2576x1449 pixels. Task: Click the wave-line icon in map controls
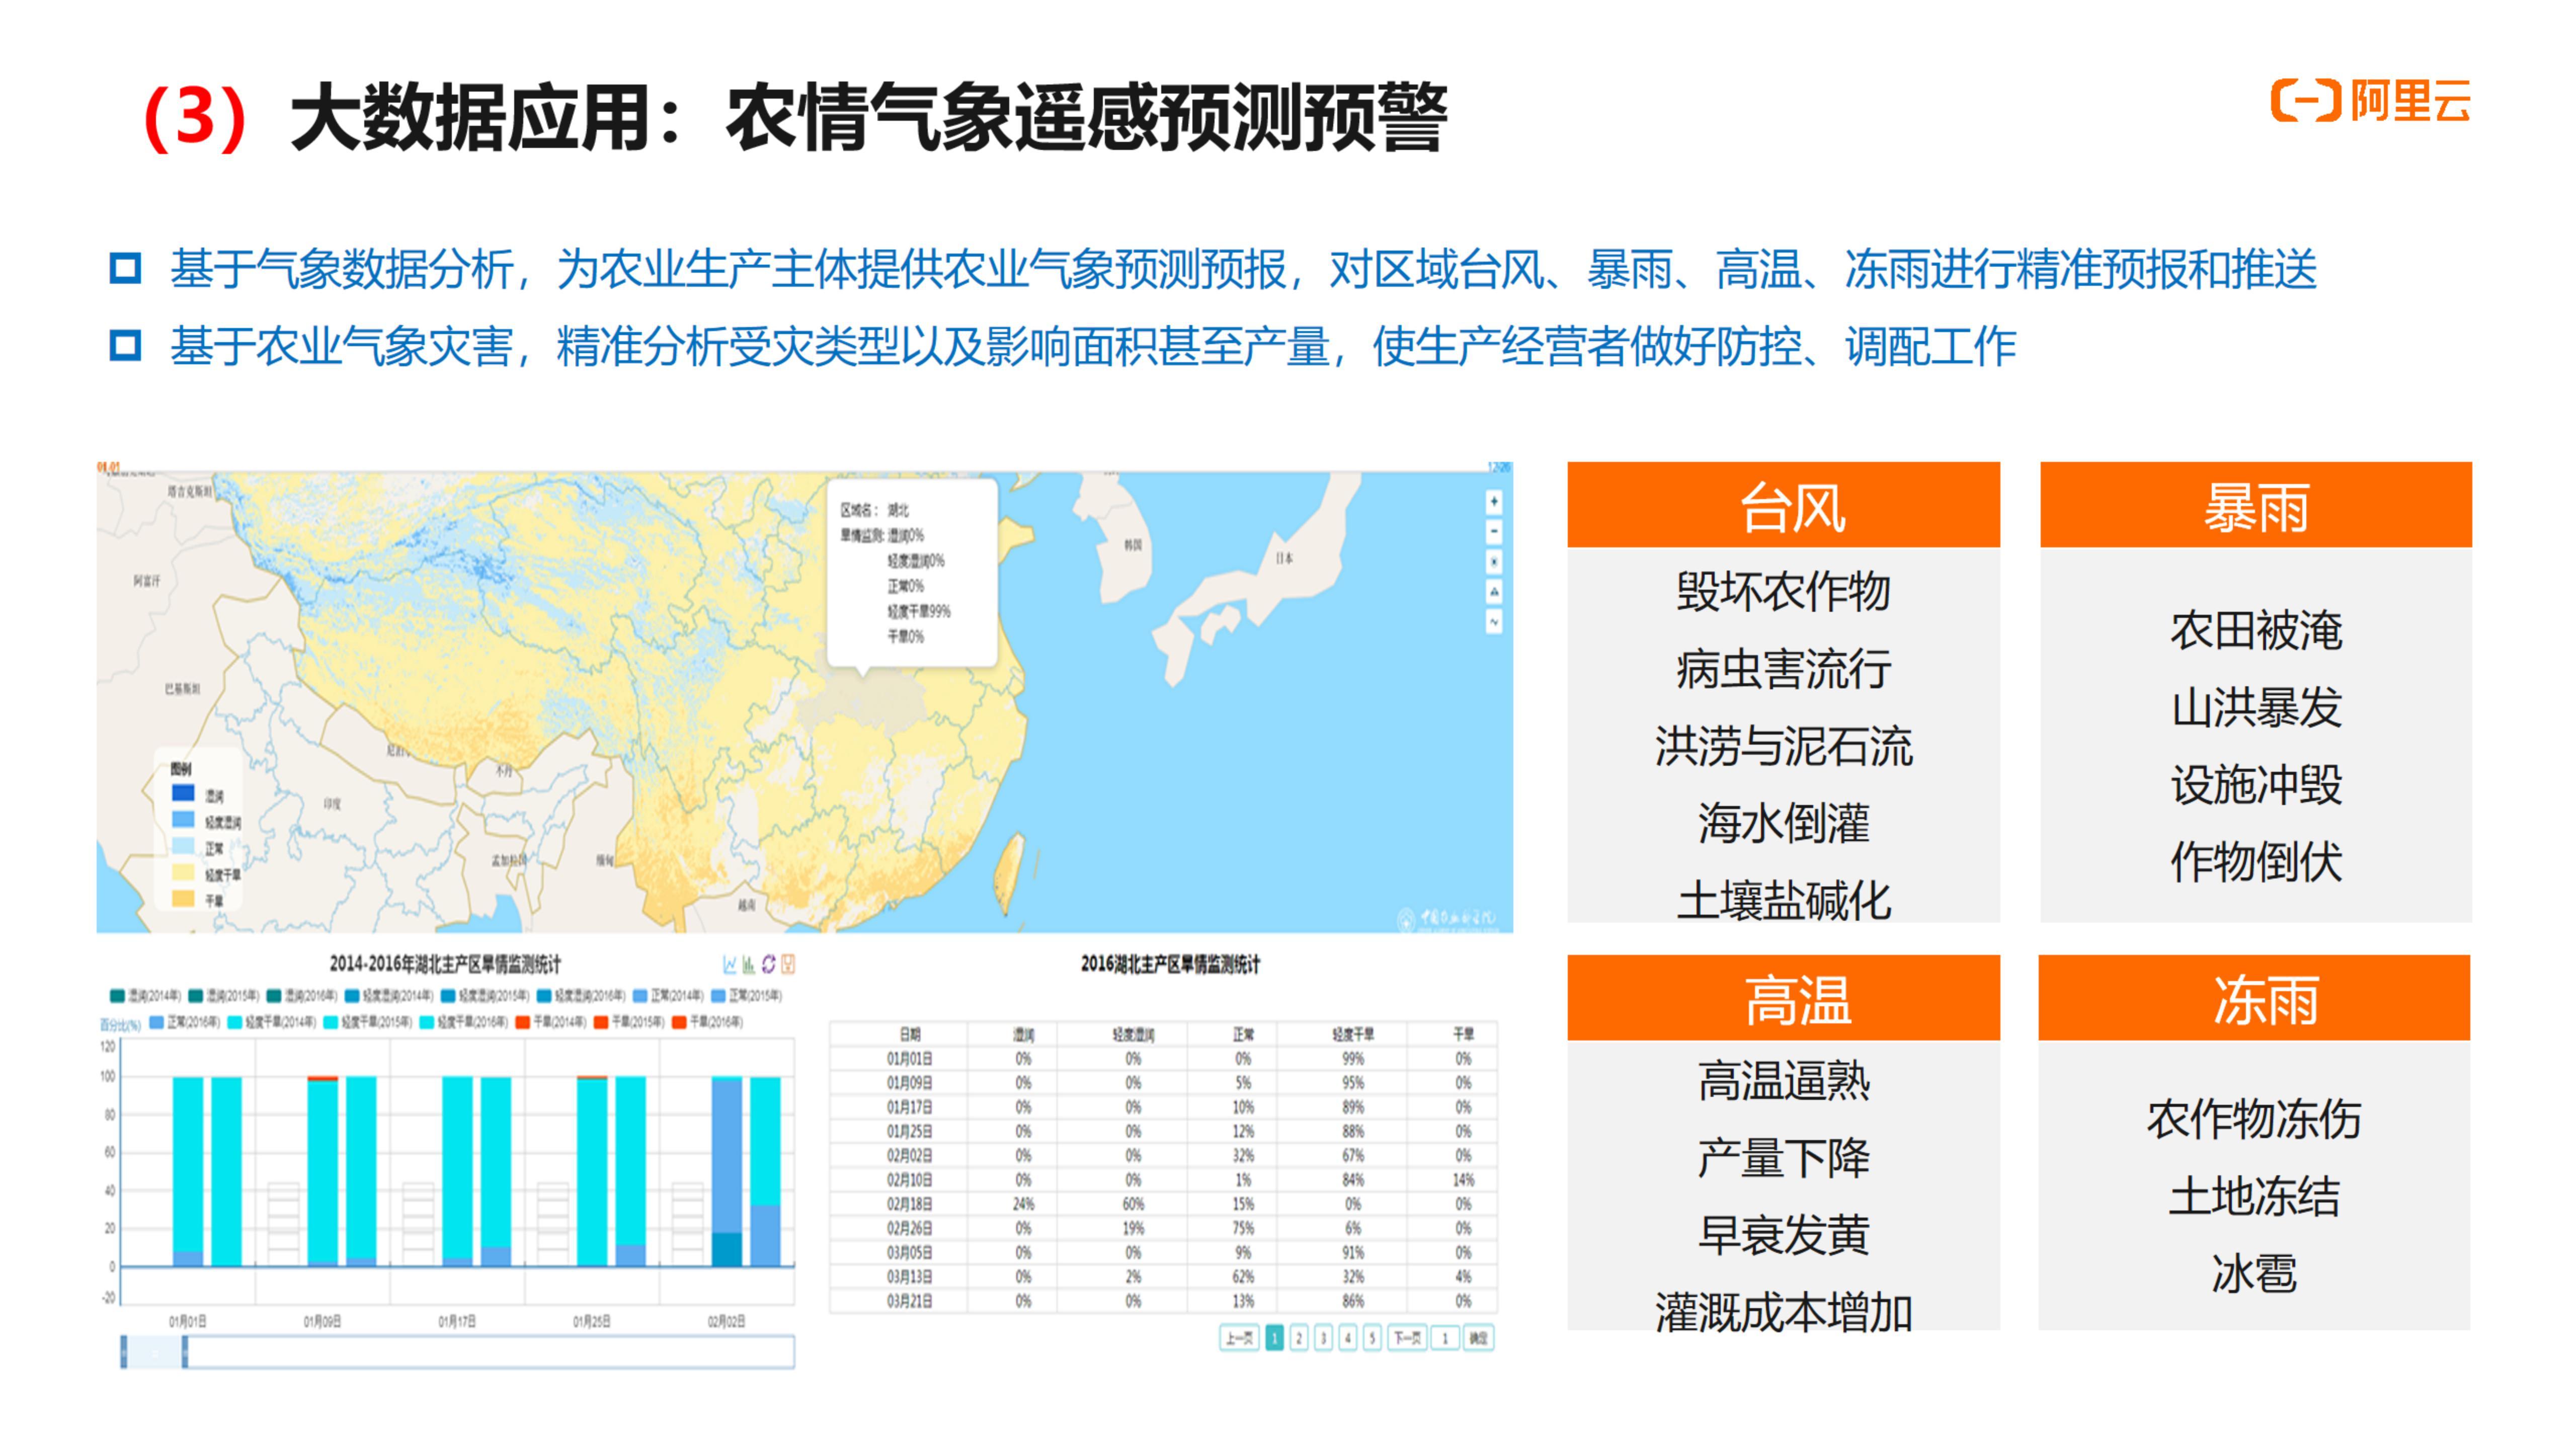pos(1494,622)
